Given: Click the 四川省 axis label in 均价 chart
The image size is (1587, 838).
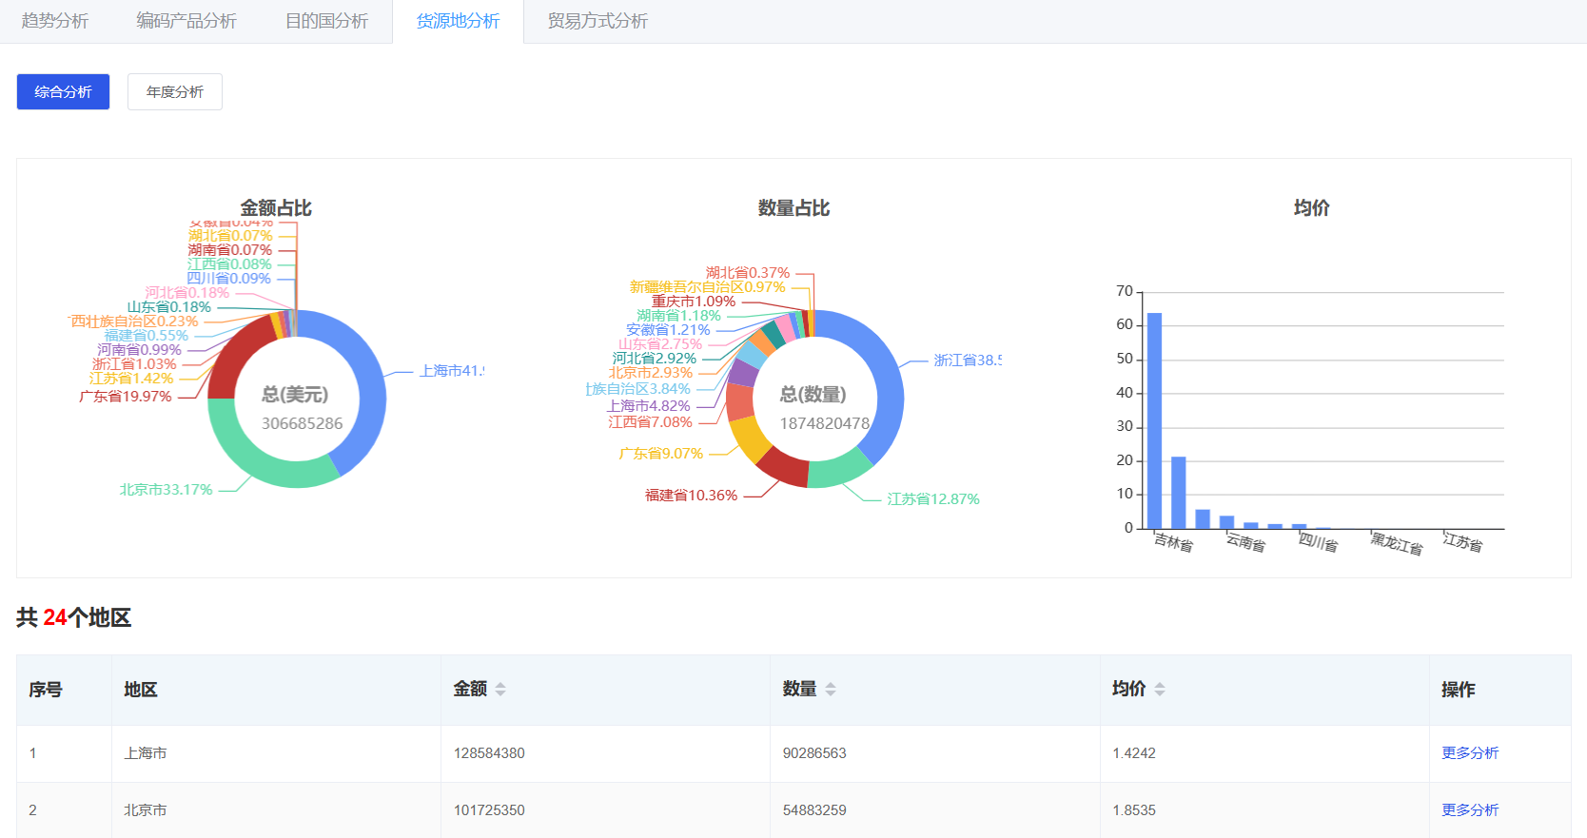Looking at the screenshot, I should click(1319, 542).
